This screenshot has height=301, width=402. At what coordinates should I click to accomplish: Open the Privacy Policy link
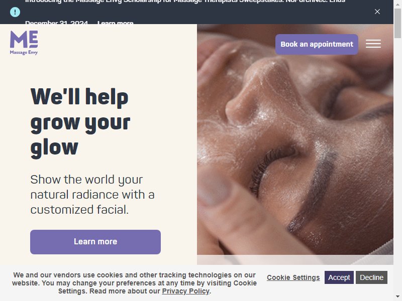click(x=186, y=291)
